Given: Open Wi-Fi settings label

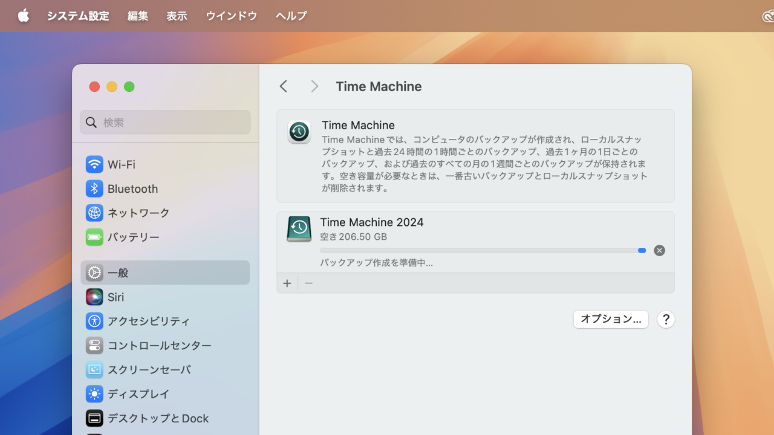Looking at the screenshot, I should (122, 164).
